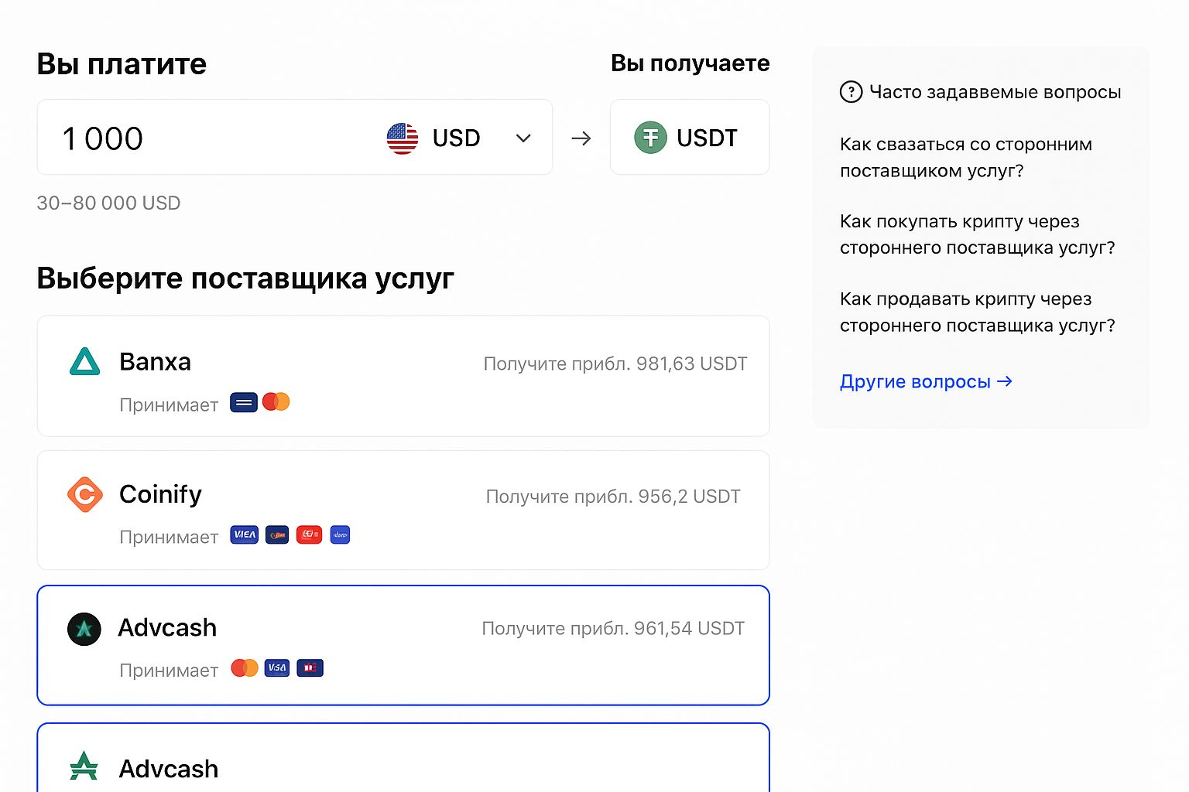Open the USD currency selector

coord(457,138)
